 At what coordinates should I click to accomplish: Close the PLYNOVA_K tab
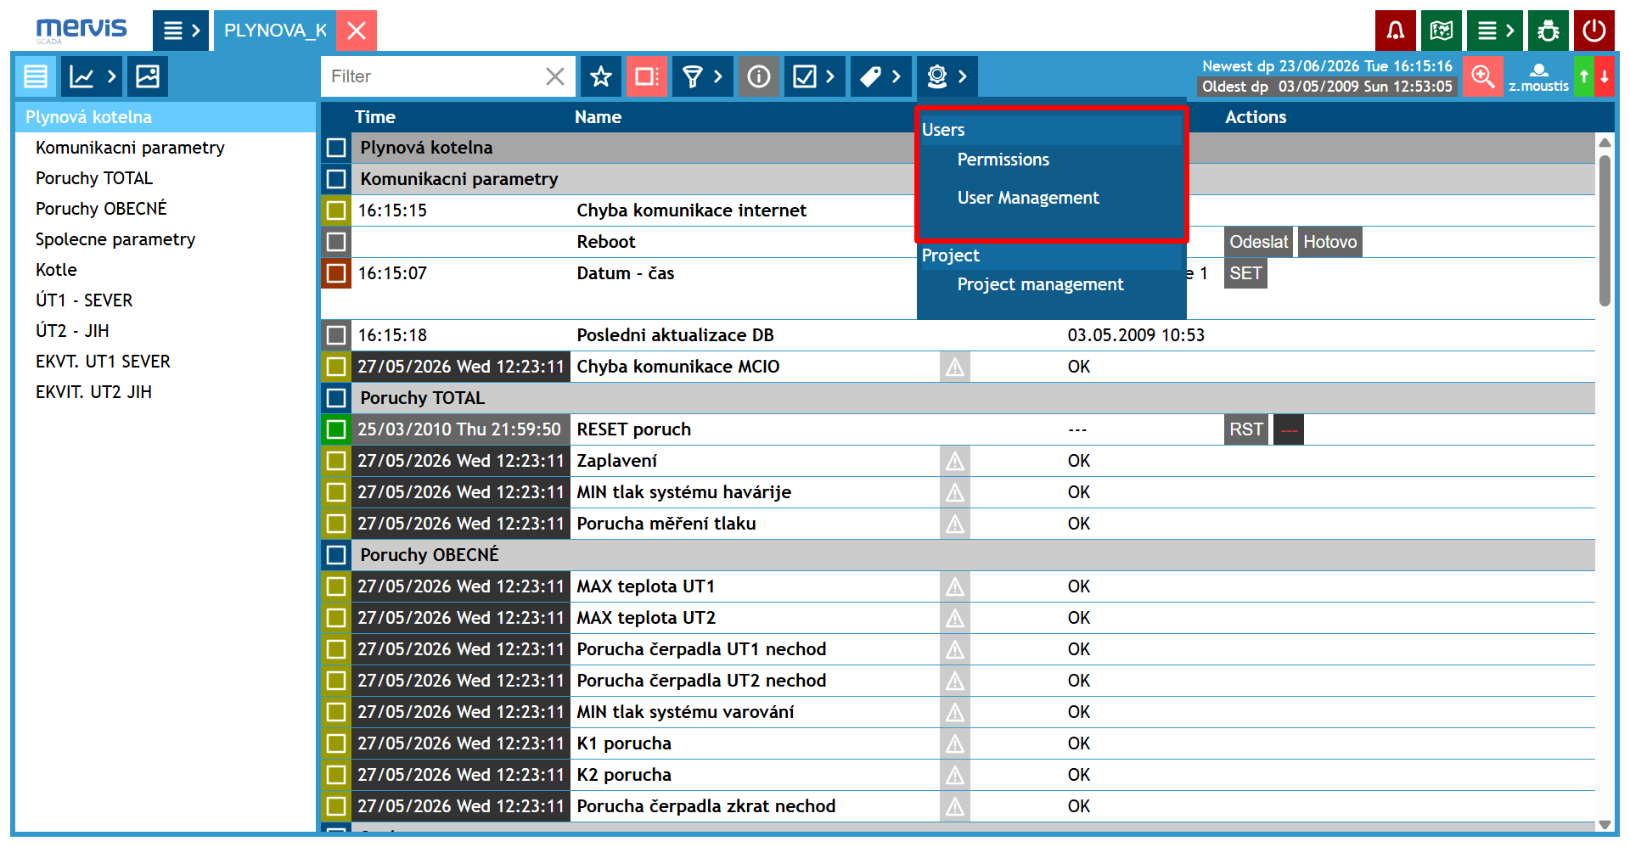(x=357, y=31)
